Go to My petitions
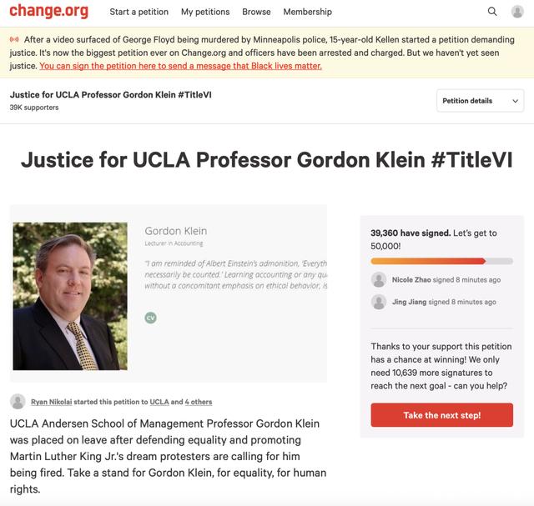This screenshot has width=534, height=506. pyautogui.click(x=205, y=12)
